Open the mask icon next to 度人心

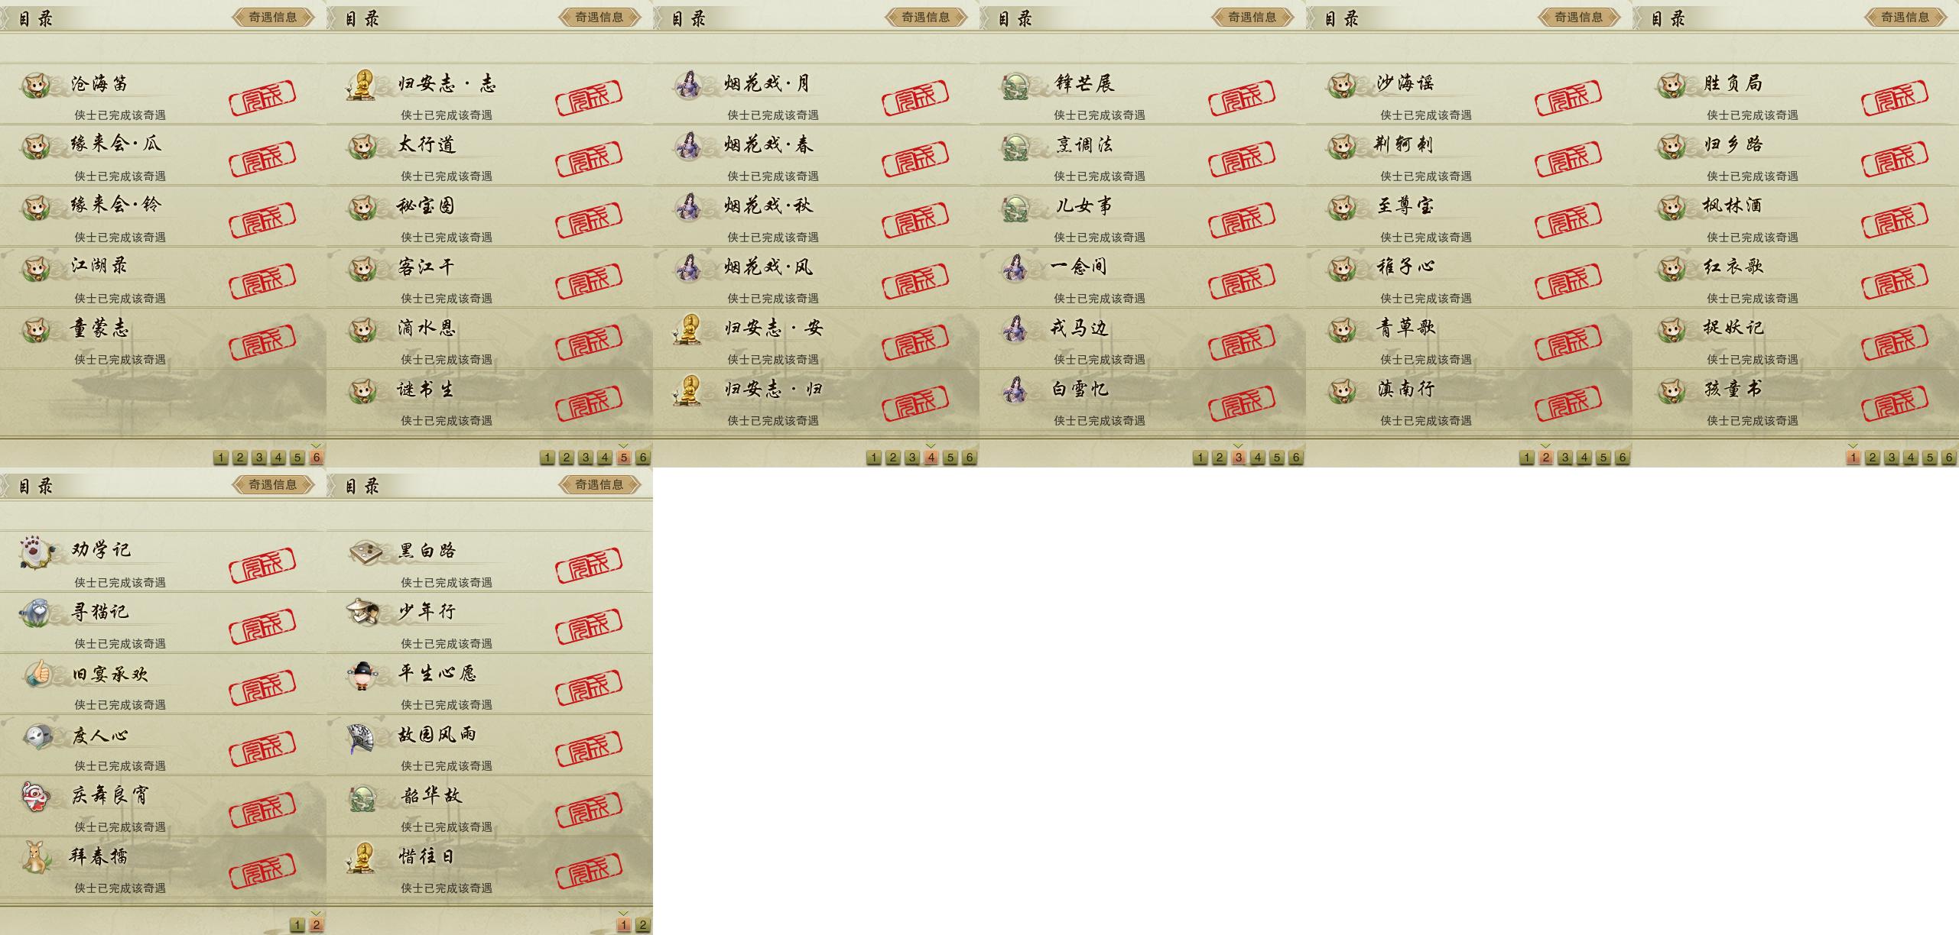(37, 735)
